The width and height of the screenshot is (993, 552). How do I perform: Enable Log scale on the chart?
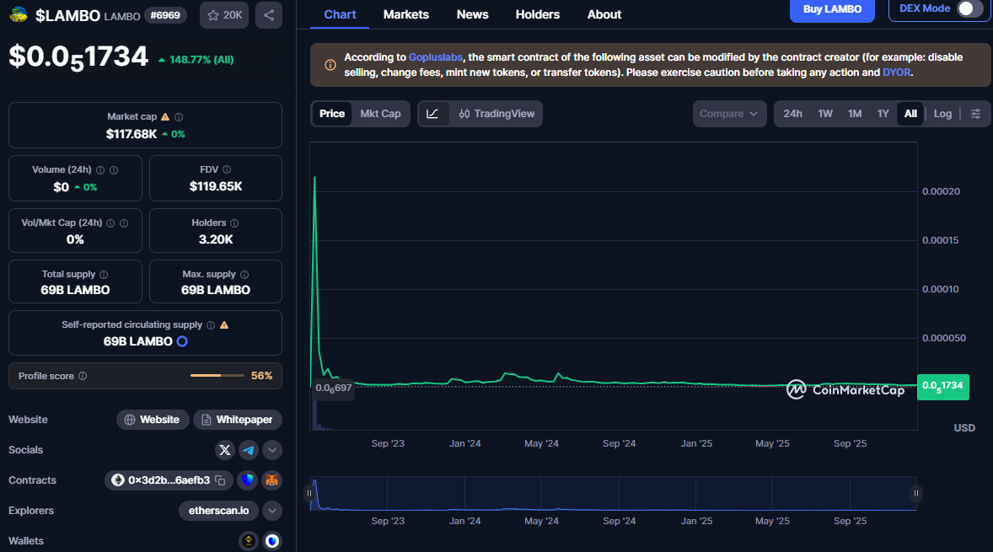(942, 114)
